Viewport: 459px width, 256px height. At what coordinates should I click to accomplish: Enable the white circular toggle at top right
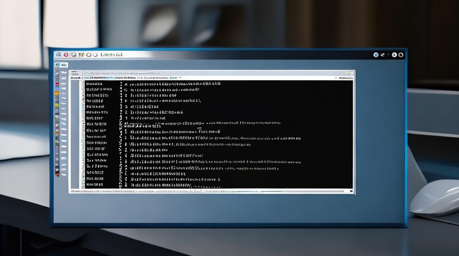[x=394, y=55]
